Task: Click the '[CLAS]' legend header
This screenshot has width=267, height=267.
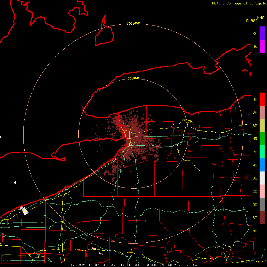Action: point(251,20)
